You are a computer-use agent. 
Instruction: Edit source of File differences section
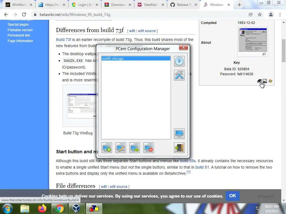tap(118, 186)
